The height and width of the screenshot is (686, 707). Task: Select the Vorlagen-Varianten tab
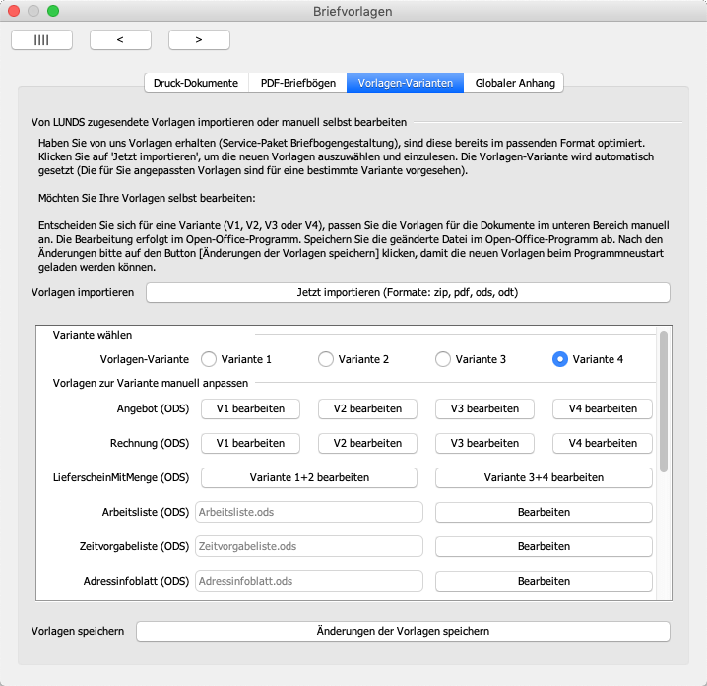[405, 83]
